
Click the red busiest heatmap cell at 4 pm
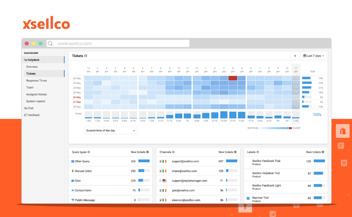coord(233,78)
